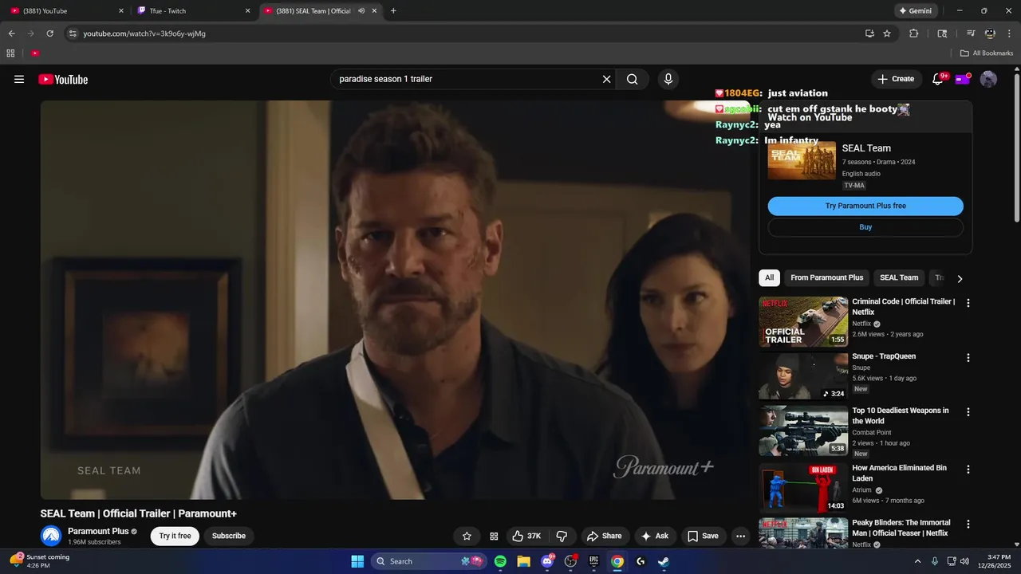Click the grid icon beside like button
This screenshot has width=1021, height=574.
[494, 536]
